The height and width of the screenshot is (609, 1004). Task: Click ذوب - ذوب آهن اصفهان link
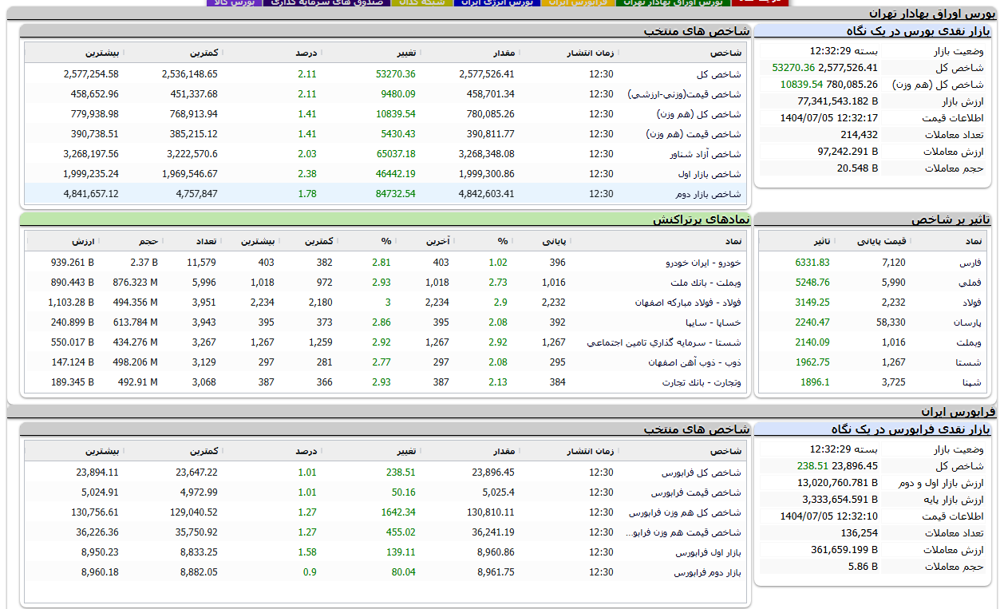click(694, 362)
